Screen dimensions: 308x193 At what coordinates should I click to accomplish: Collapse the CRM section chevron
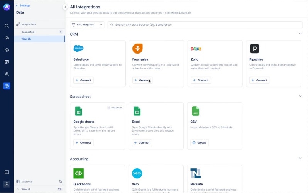(300, 34)
